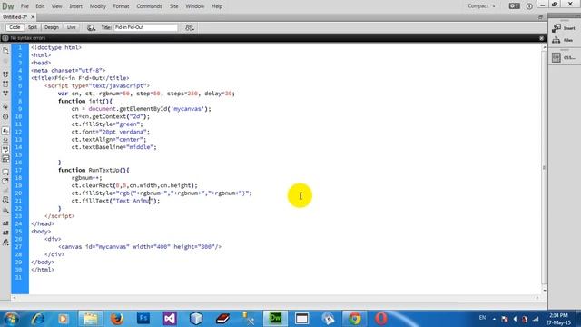Screen dimensions: 581x327
Task: Open the Commands menu
Action: point(149,6)
